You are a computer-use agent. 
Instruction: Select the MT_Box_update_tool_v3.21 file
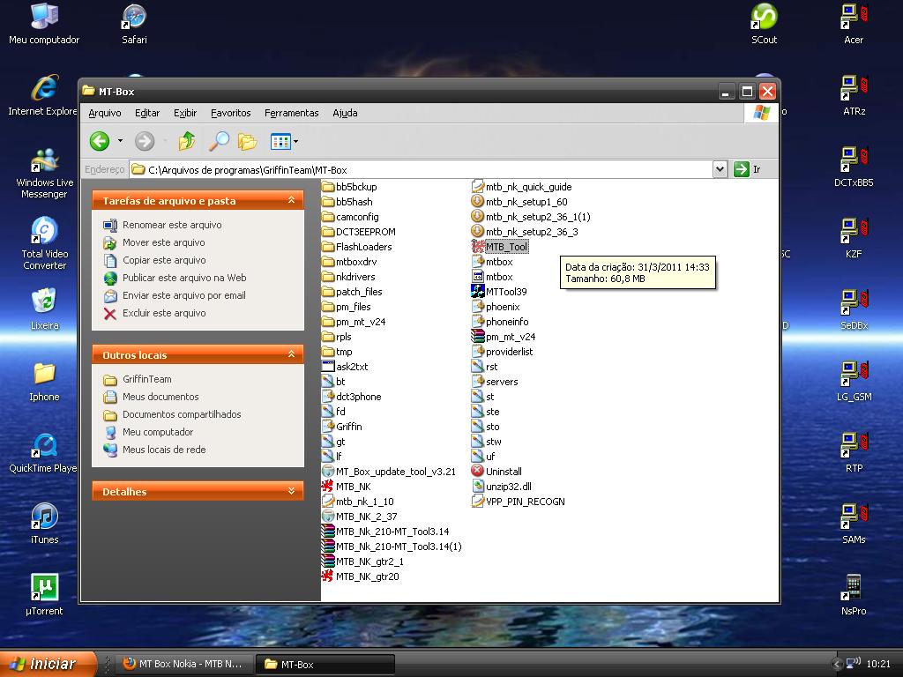389,472
